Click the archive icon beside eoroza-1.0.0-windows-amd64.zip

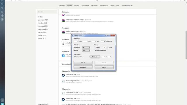63,21
